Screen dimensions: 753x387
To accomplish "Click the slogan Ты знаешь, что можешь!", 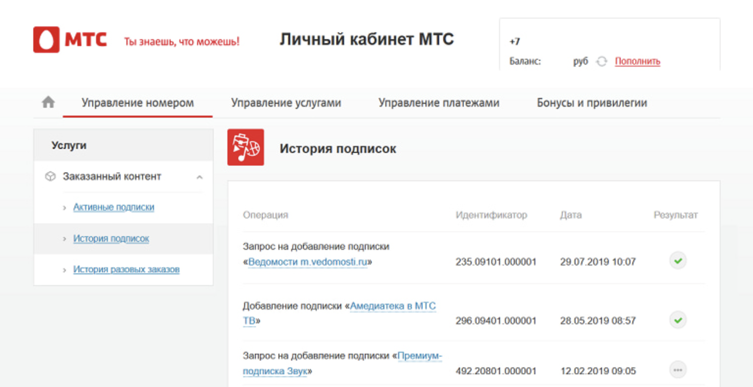I will click(181, 42).
